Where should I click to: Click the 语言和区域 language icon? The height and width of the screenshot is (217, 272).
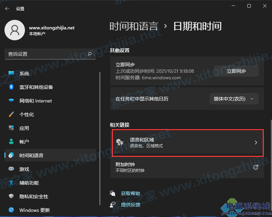coord(120,142)
